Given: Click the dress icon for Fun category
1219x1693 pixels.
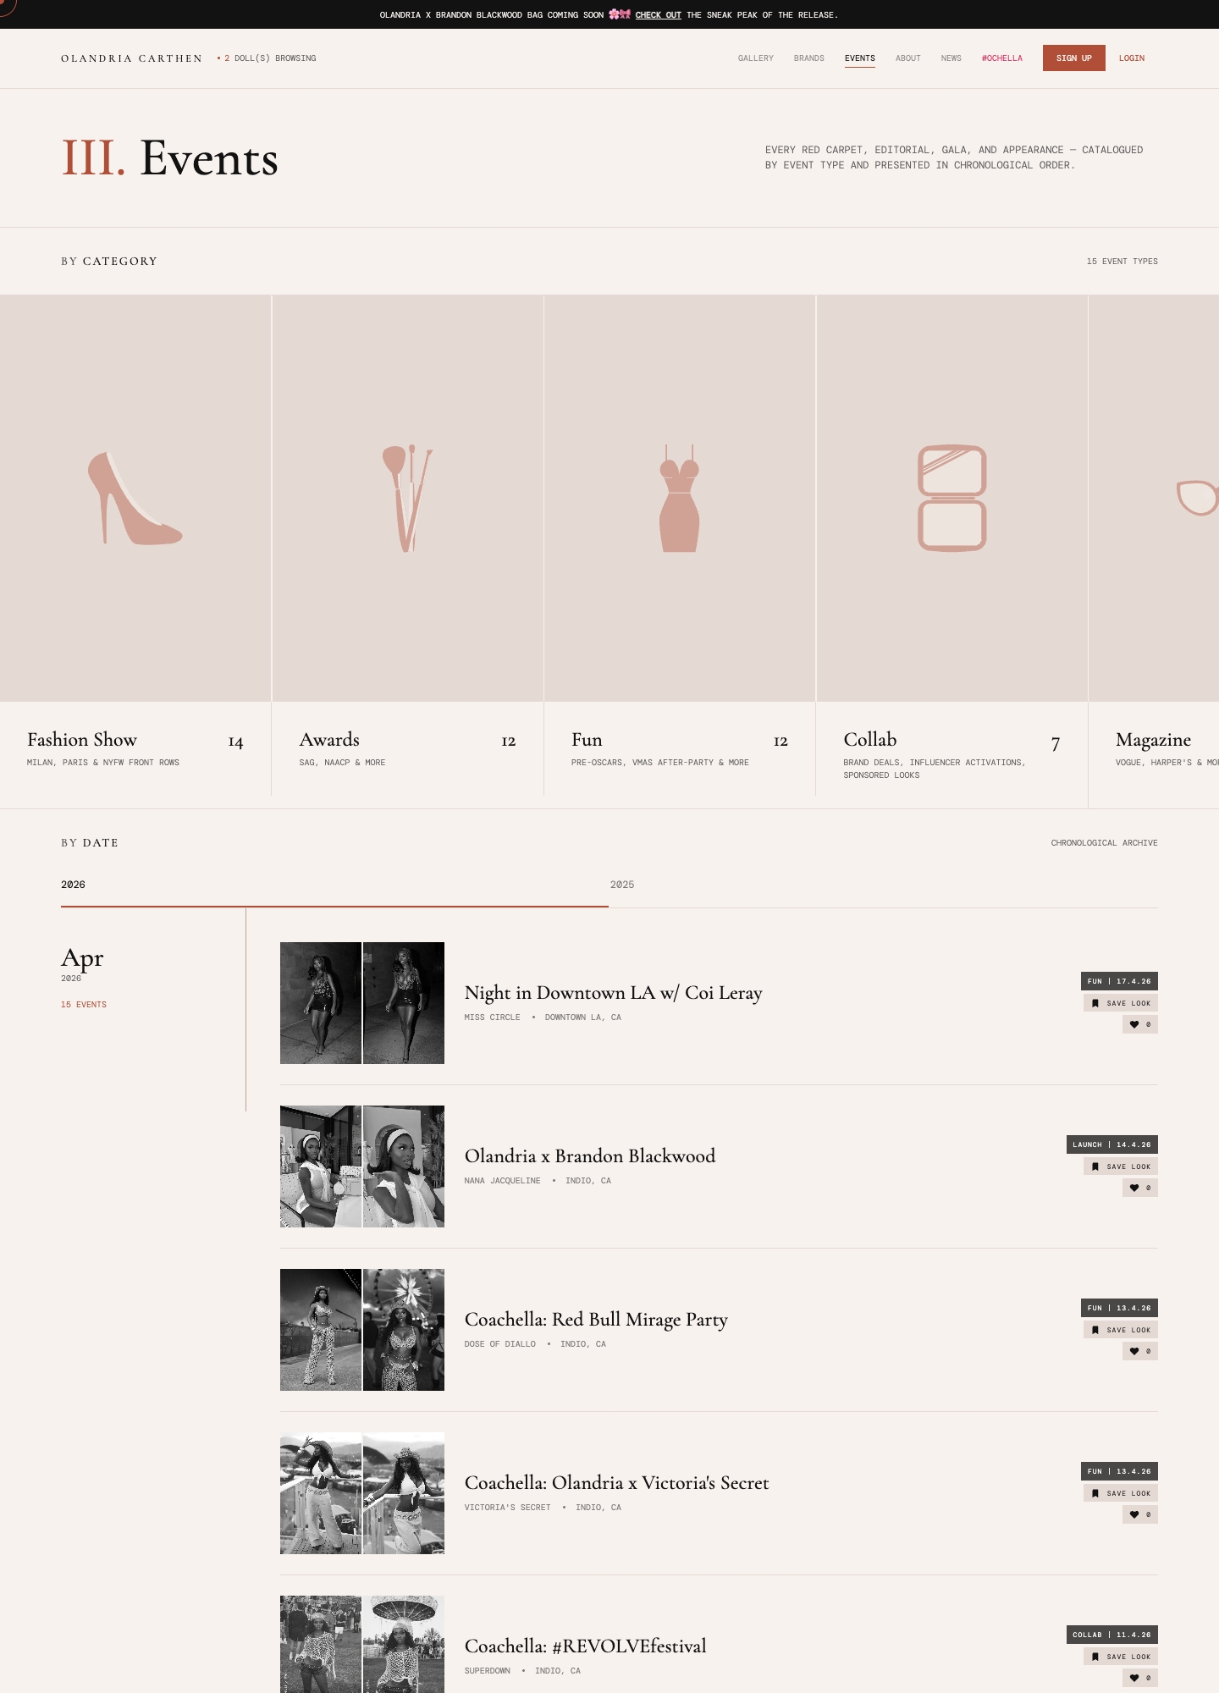Looking at the screenshot, I should pos(679,498).
